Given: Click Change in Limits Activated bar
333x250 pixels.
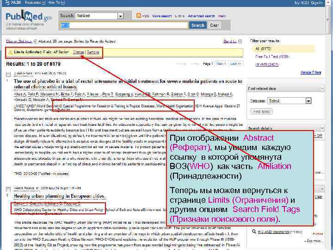Looking at the screenshot, I should 78,52.
